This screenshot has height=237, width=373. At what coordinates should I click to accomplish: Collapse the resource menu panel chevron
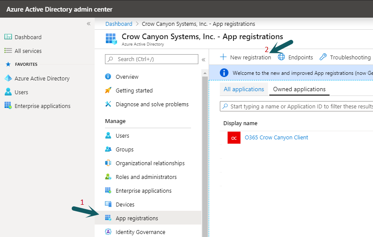point(203,59)
